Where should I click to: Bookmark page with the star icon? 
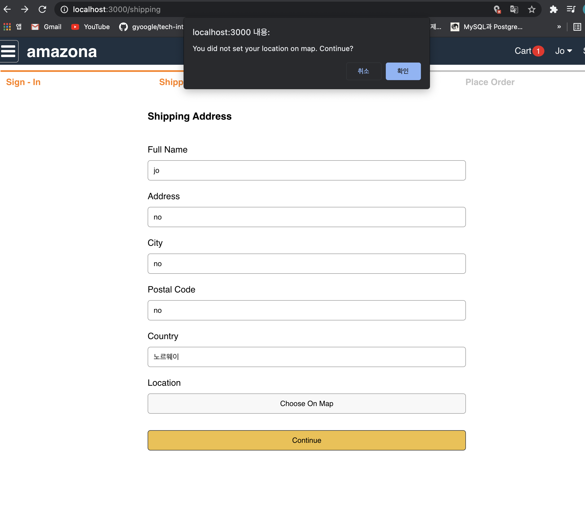tap(531, 10)
